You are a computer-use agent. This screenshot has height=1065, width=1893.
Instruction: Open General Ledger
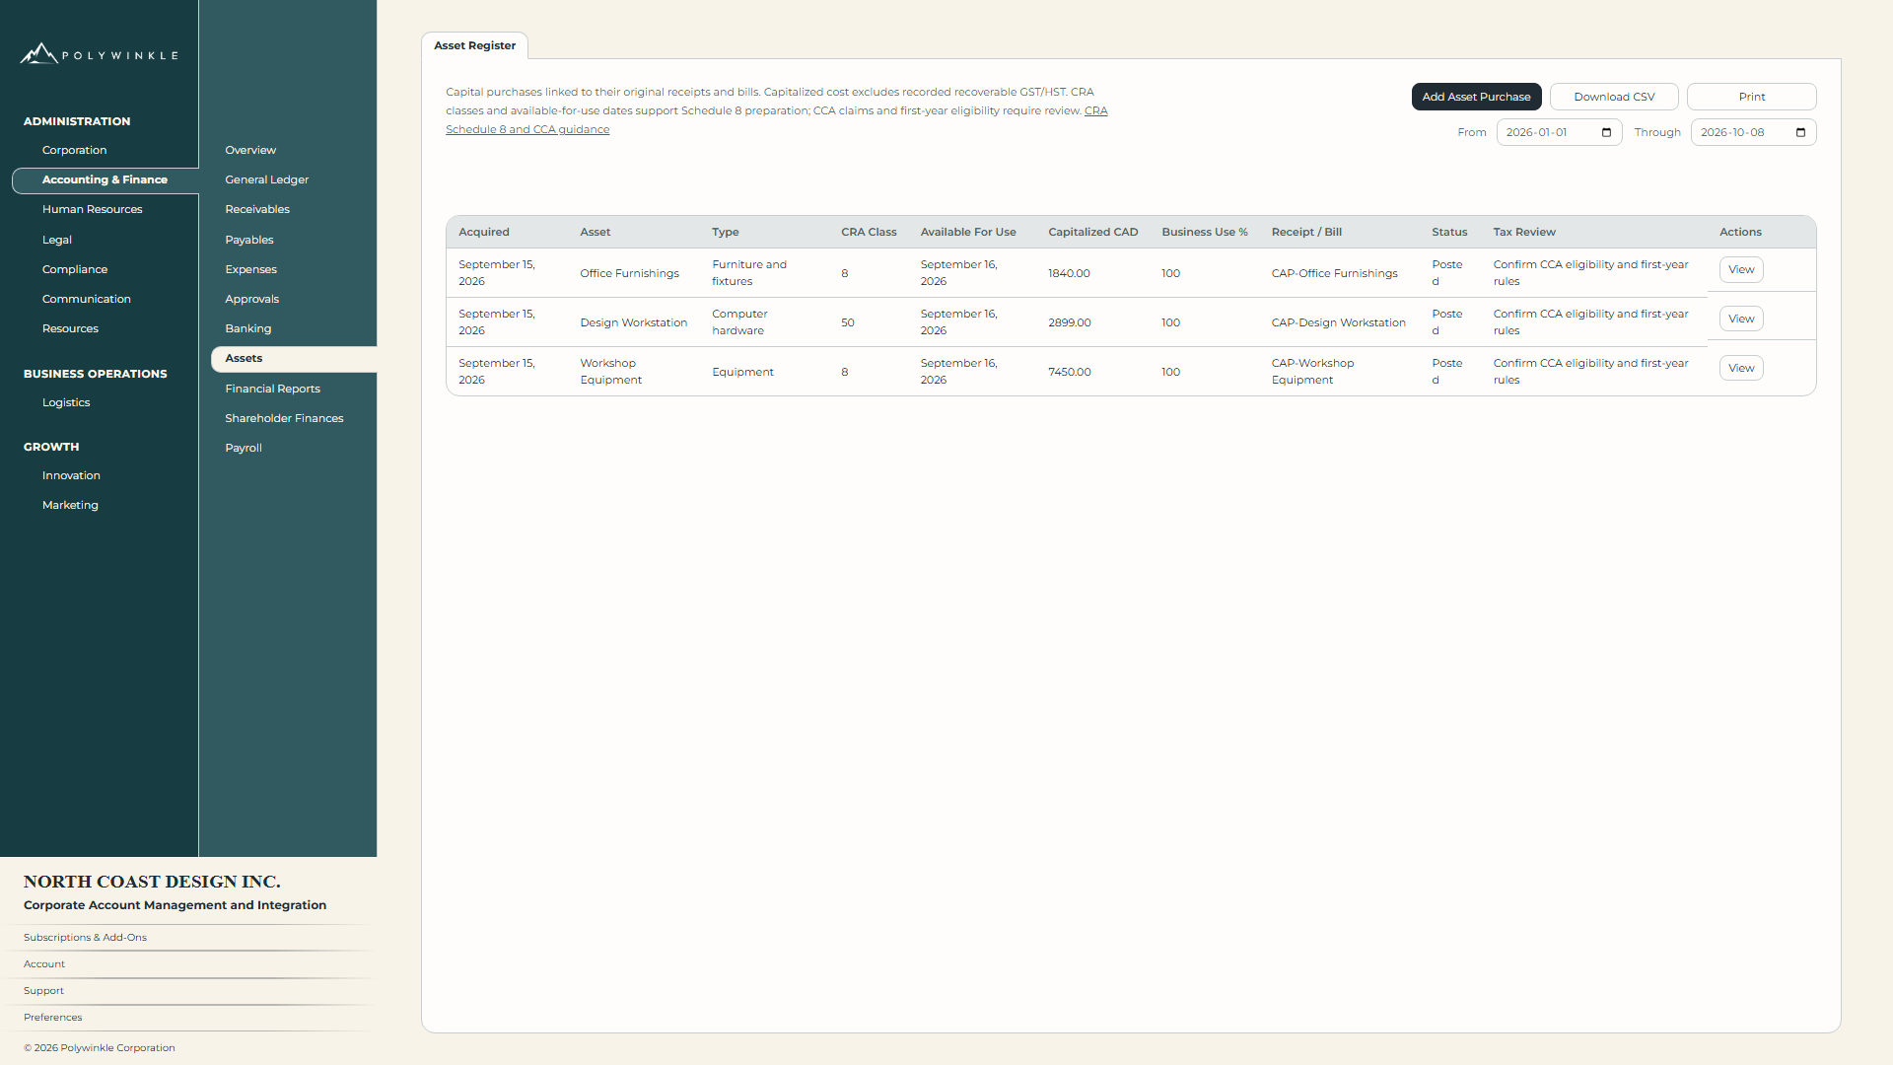pos(266,179)
